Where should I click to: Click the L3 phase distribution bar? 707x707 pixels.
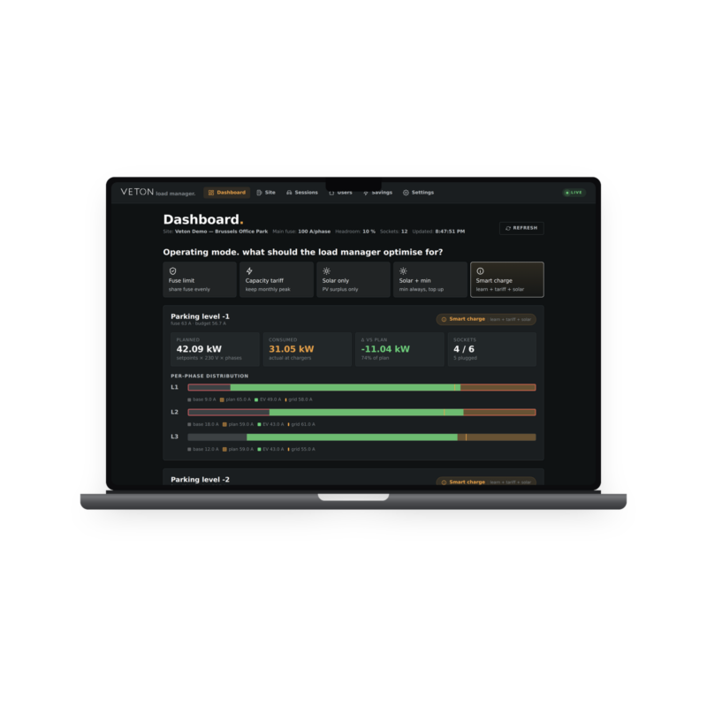[361, 437]
